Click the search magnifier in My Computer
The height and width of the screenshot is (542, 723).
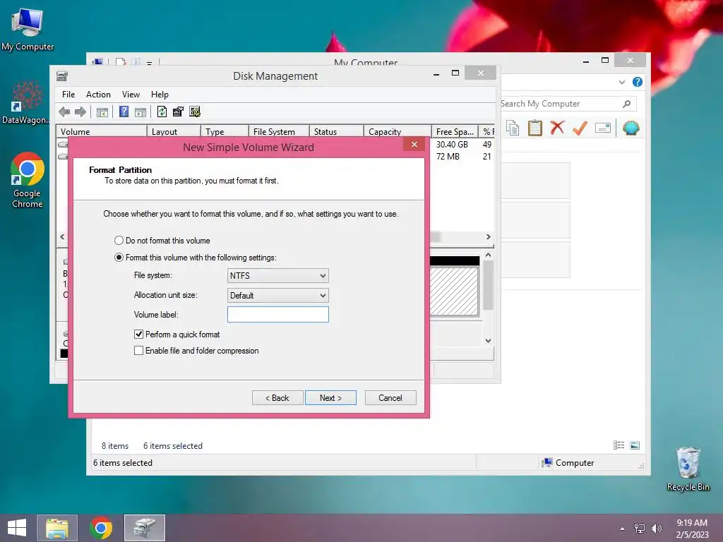point(626,104)
